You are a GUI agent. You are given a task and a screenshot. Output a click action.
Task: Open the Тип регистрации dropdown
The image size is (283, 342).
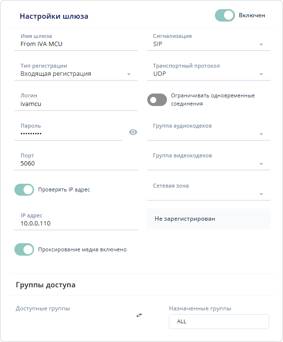pos(76,71)
